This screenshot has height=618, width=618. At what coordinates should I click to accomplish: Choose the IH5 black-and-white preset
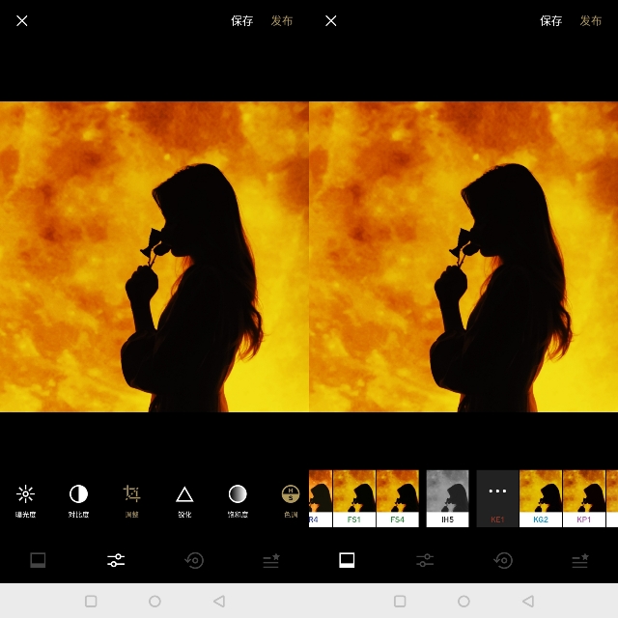pos(447,497)
